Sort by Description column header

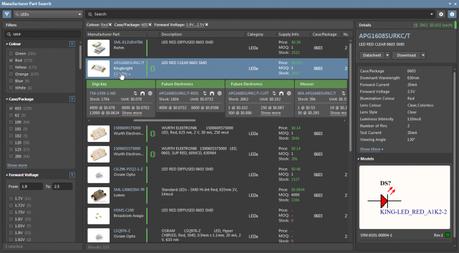click(172, 34)
